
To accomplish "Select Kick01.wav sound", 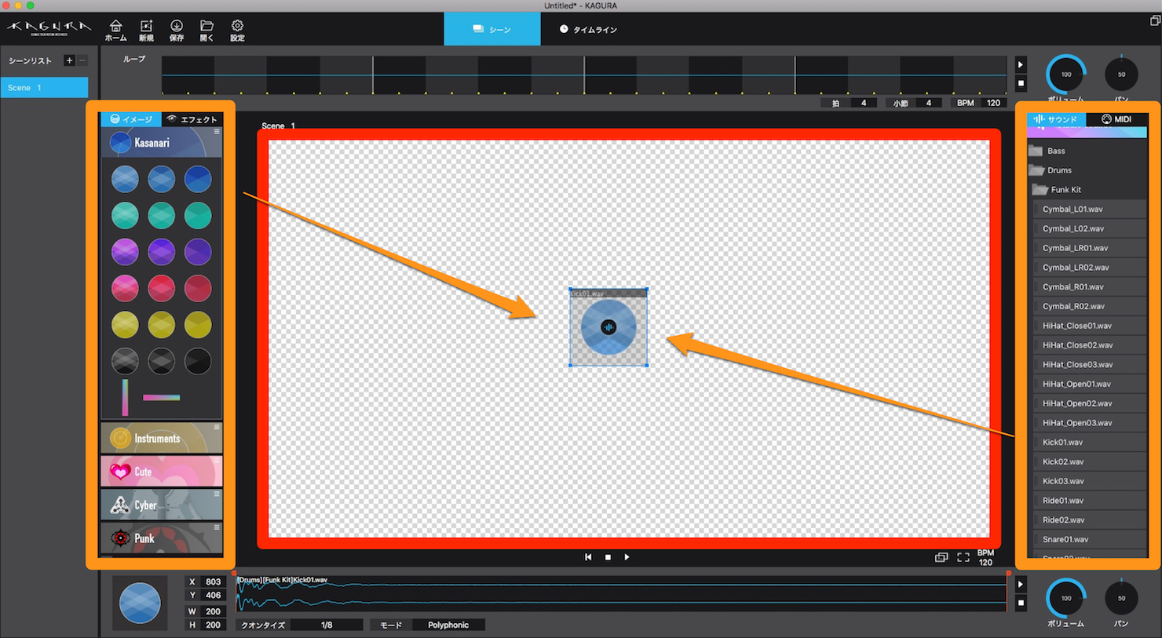I will [1090, 443].
